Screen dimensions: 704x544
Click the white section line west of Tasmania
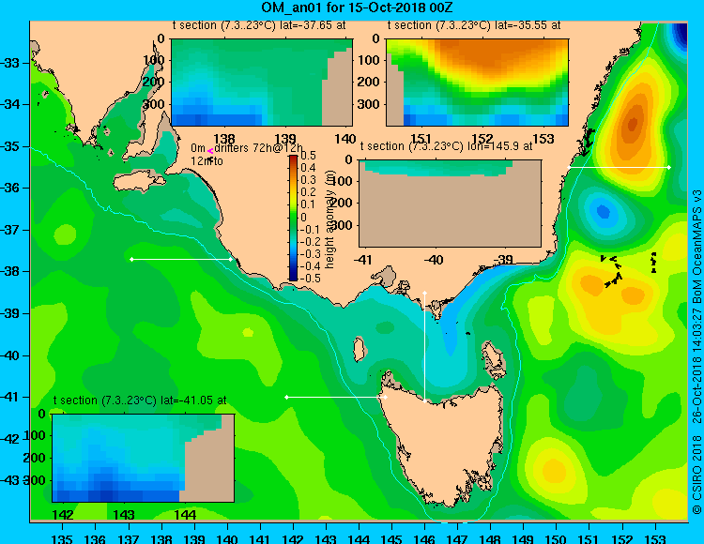point(336,397)
